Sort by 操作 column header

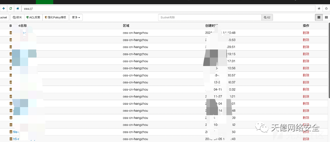(306, 26)
